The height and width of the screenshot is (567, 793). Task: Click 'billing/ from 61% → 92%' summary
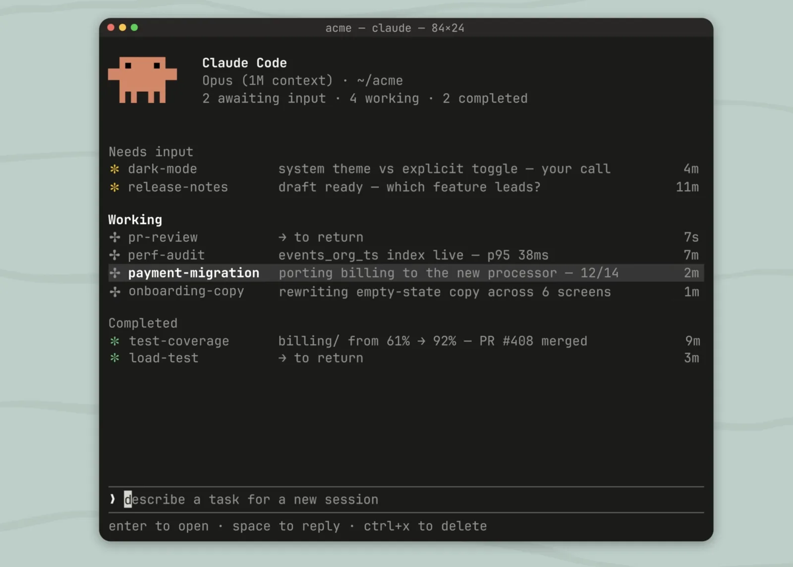click(367, 341)
